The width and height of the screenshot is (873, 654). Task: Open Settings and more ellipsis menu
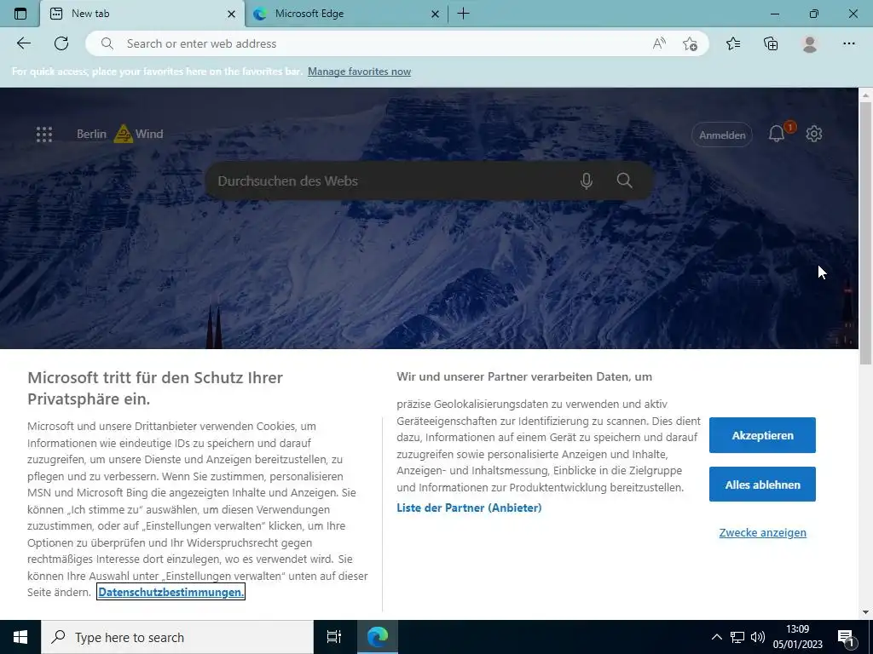(x=848, y=43)
